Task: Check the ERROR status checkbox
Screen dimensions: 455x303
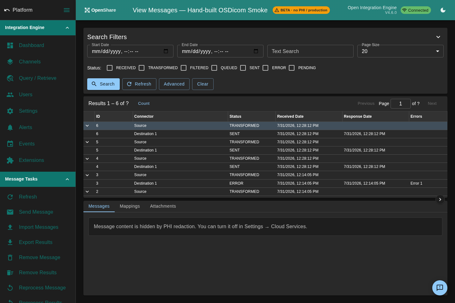Action: point(265,68)
